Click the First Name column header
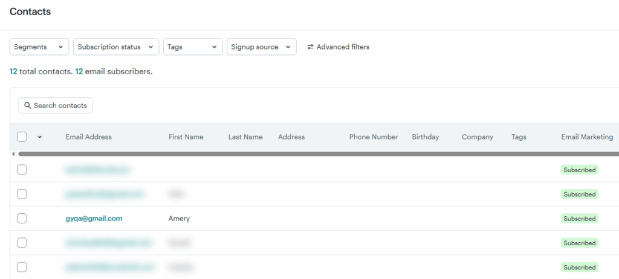 (x=186, y=137)
